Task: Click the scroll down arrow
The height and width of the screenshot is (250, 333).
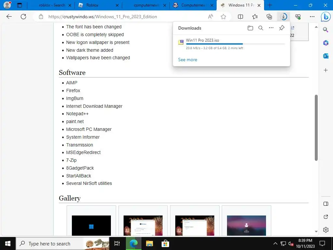Action: tap(316, 231)
